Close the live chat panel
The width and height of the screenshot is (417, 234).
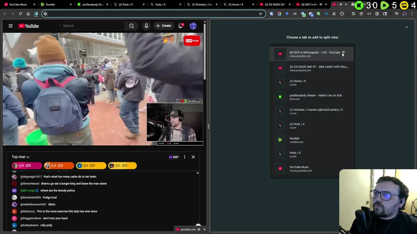[193, 157]
